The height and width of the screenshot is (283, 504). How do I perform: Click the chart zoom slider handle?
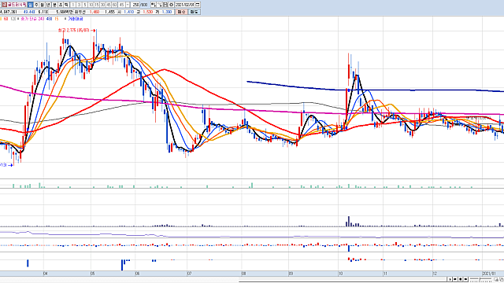(480, 279)
